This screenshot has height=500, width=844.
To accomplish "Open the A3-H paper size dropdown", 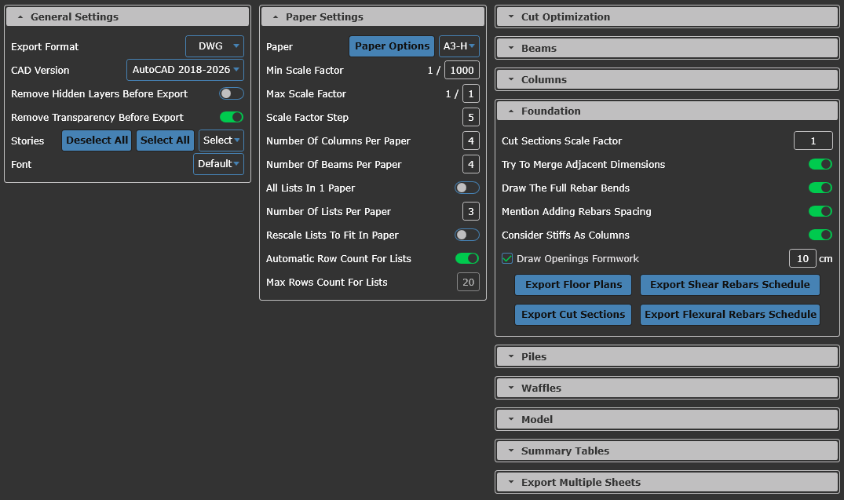I will point(459,46).
